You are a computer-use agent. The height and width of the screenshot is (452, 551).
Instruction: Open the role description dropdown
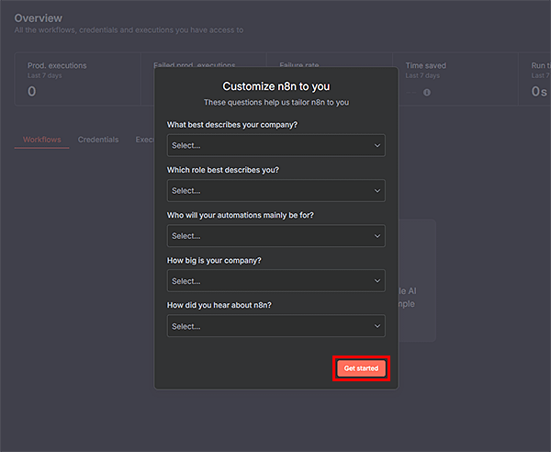tap(275, 190)
